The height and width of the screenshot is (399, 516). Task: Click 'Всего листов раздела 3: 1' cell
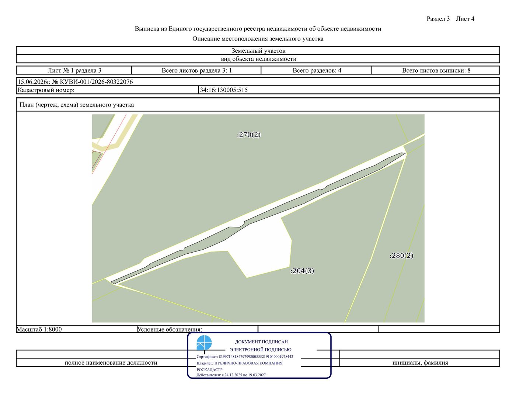[196, 70]
